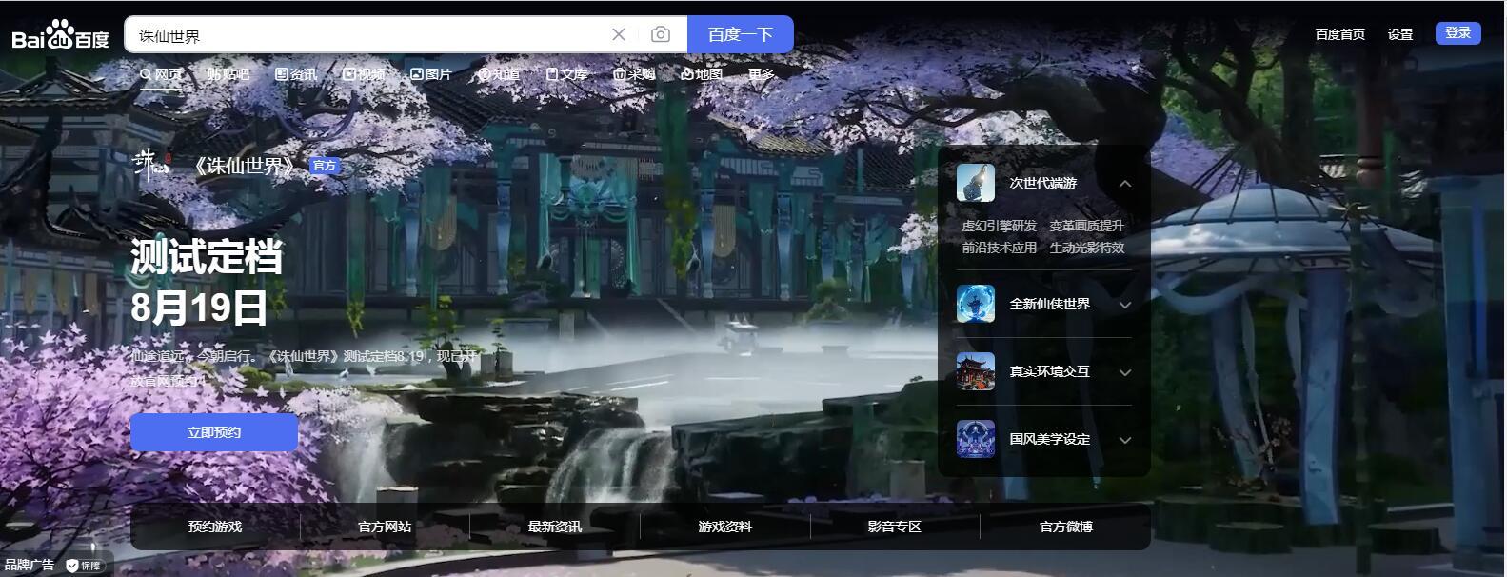Open camera image search icon
The image size is (1507, 577).
coord(661,34)
